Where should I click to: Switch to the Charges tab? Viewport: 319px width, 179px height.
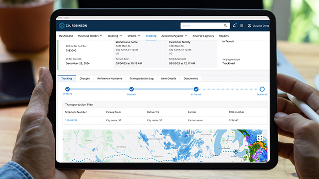coord(85,79)
